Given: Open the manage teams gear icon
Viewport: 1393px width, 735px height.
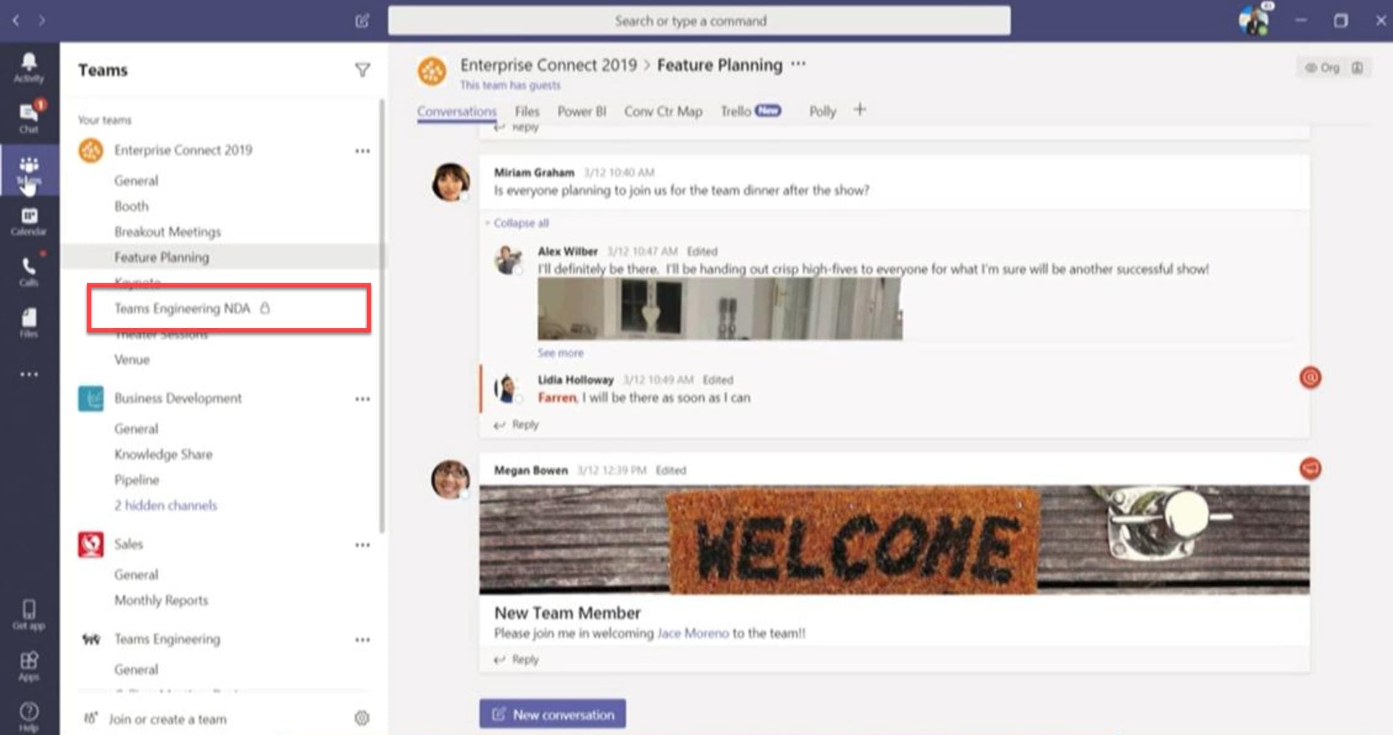Looking at the screenshot, I should (362, 718).
